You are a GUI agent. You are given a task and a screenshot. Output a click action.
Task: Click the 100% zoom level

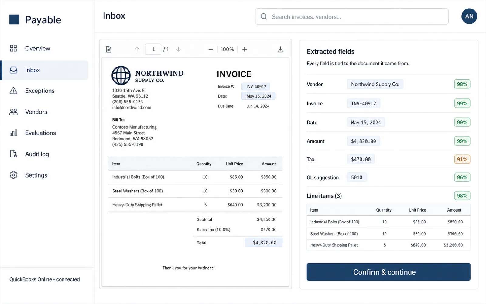(227, 49)
